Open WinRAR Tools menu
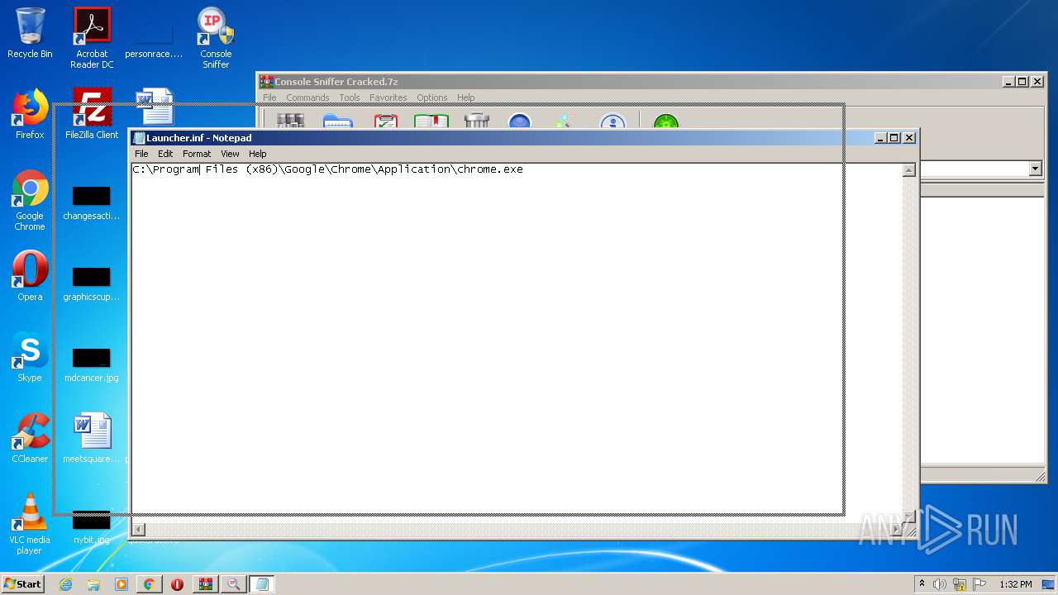1058x595 pixels. [x=350, y=98]
